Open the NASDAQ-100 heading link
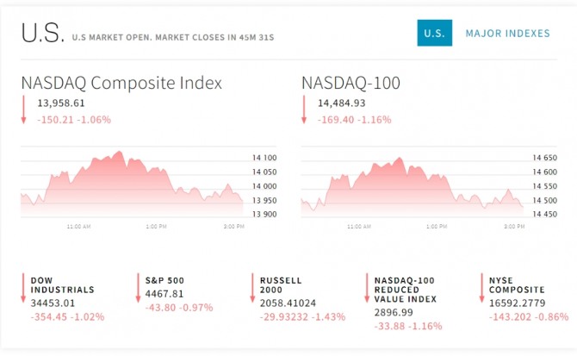The image size is (577, 356). 351,83
